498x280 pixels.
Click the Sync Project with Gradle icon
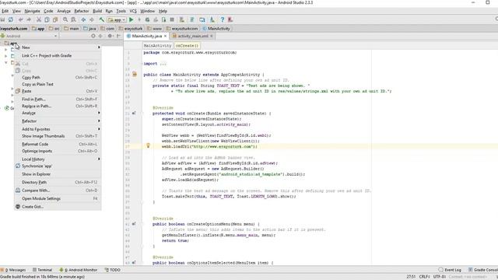192,19
